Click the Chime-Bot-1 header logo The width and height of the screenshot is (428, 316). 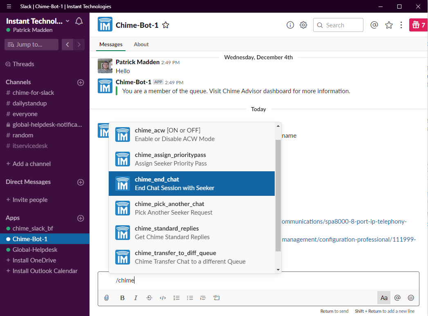(105, 24)
